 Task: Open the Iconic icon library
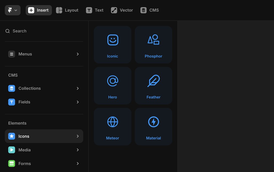(x=112, y=44)
